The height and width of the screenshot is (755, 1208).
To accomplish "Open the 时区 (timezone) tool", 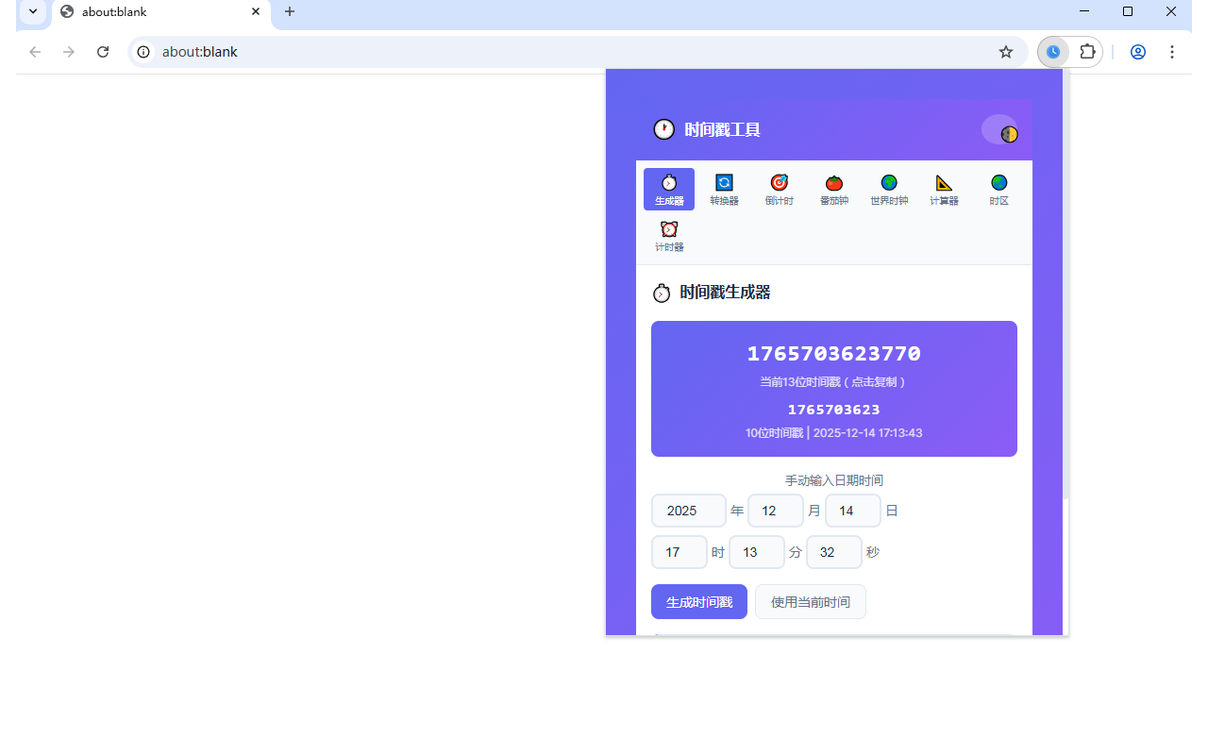I will pos(998,189).
